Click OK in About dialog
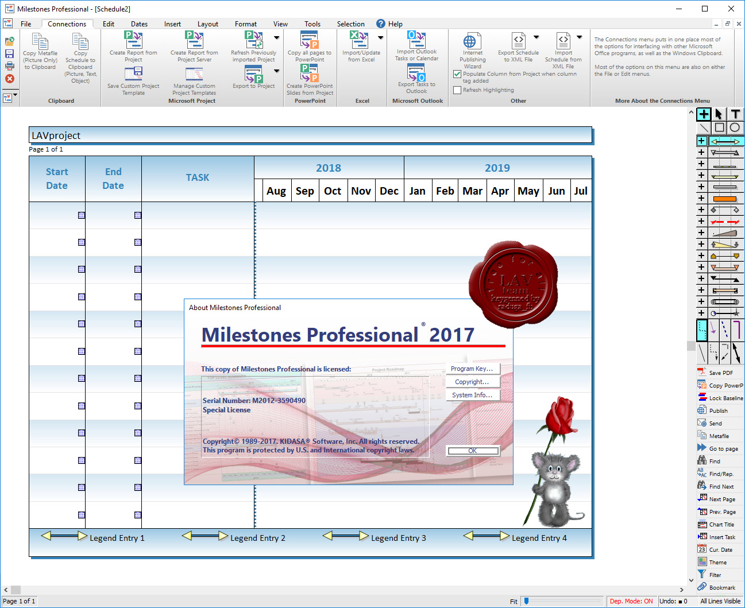This screenshot has width=745, height=608. 473,451
